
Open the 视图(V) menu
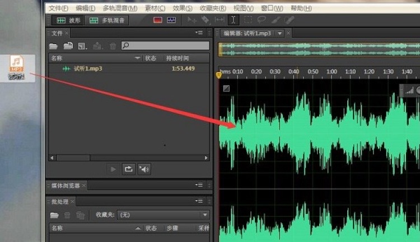[243, 8]
